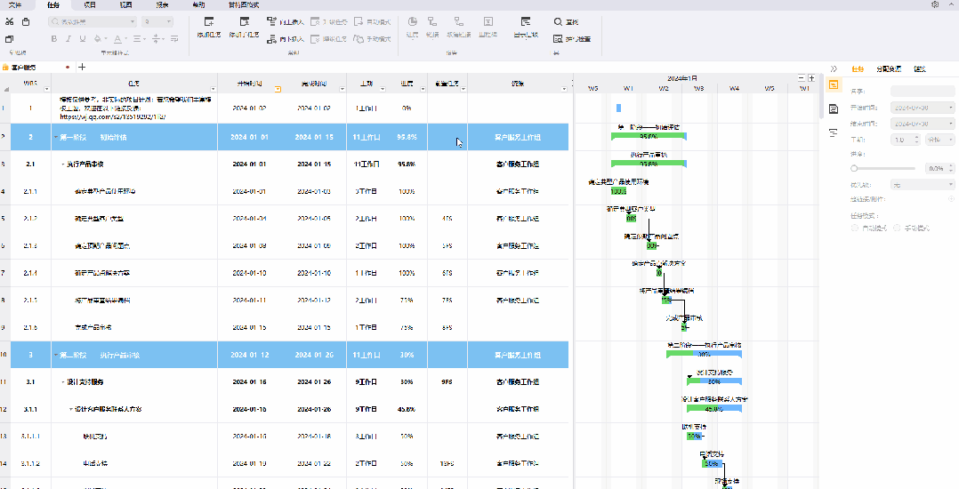This screenshot has height=489, width=959.
Task: Click the fill color bucket icon
Action: (x=97, y=39)
